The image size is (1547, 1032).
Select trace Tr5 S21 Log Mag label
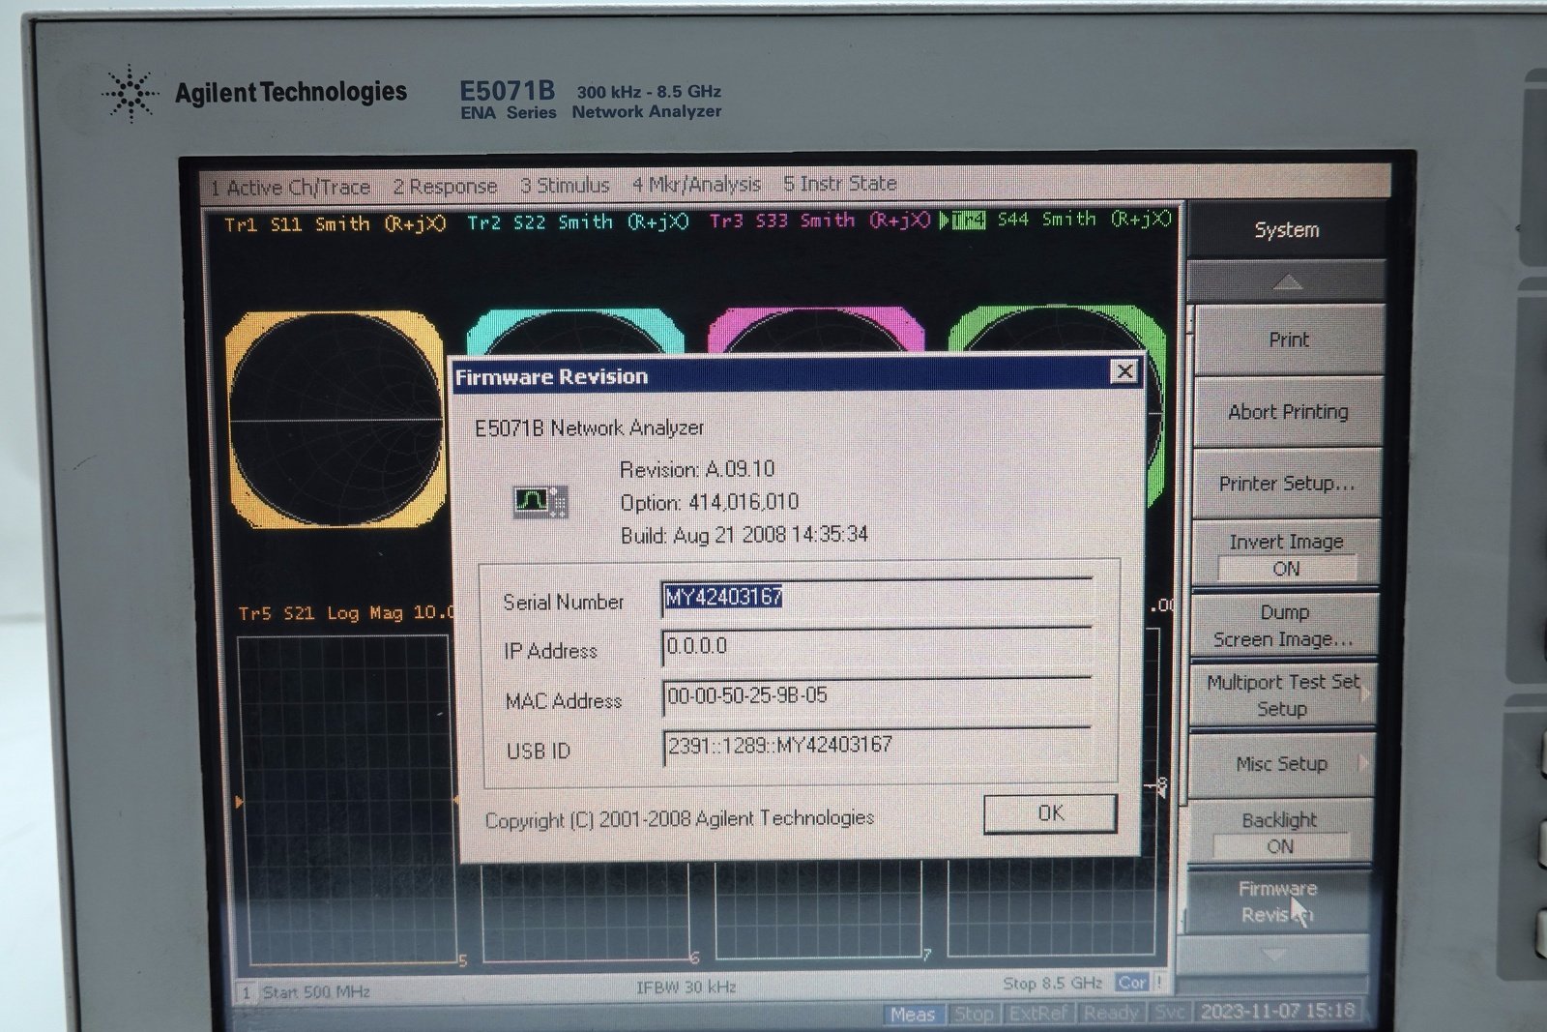click(345, 613)
